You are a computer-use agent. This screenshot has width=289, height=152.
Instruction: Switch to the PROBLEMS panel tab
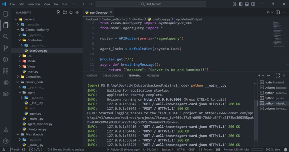[153, 75]
